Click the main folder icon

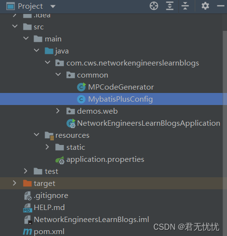(38, 39)
